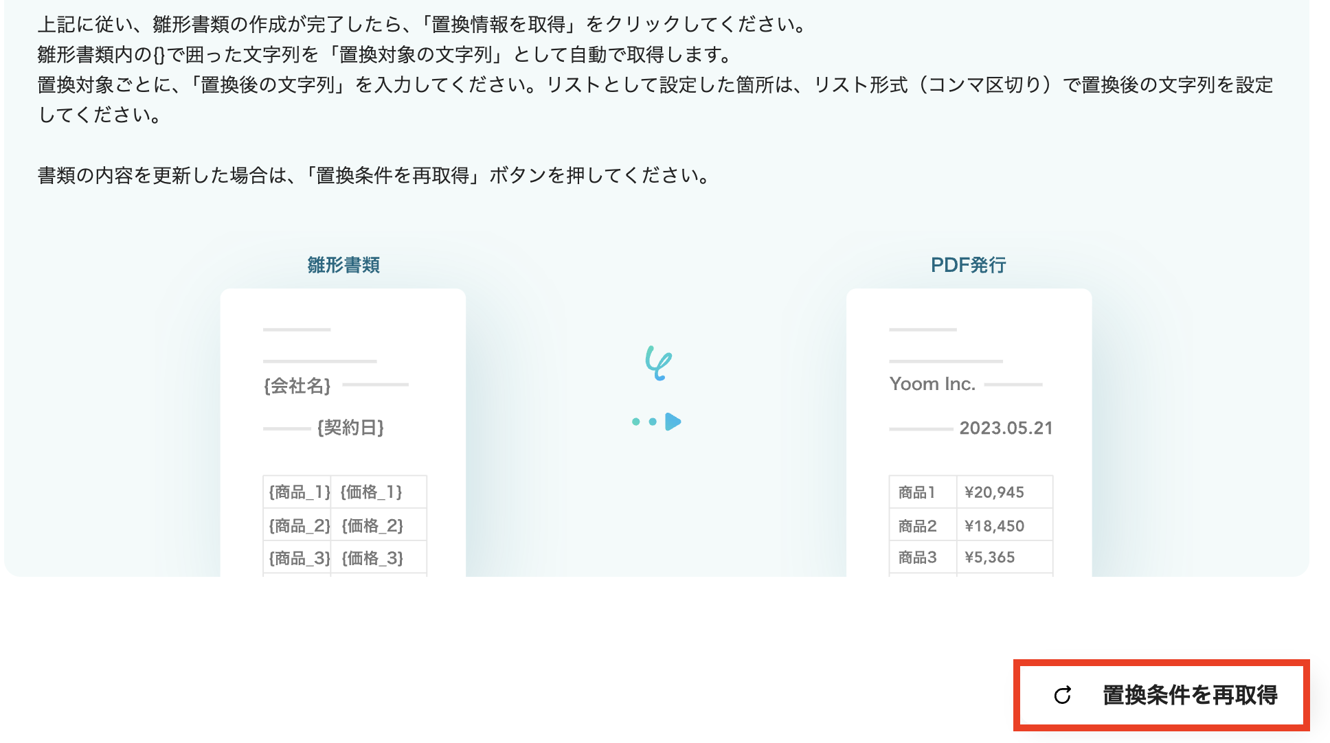Click the {商品_1} table cell
This screenshot has width=1330, height=743.
pyautogui.click(x=299, y=492)
